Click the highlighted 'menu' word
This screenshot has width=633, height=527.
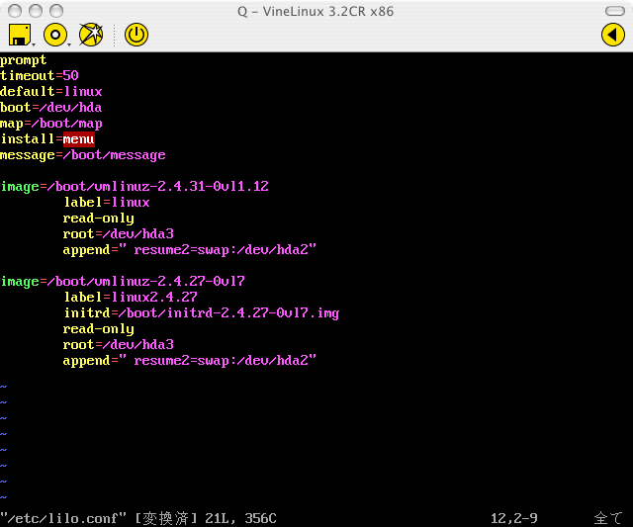pos(79,139)
